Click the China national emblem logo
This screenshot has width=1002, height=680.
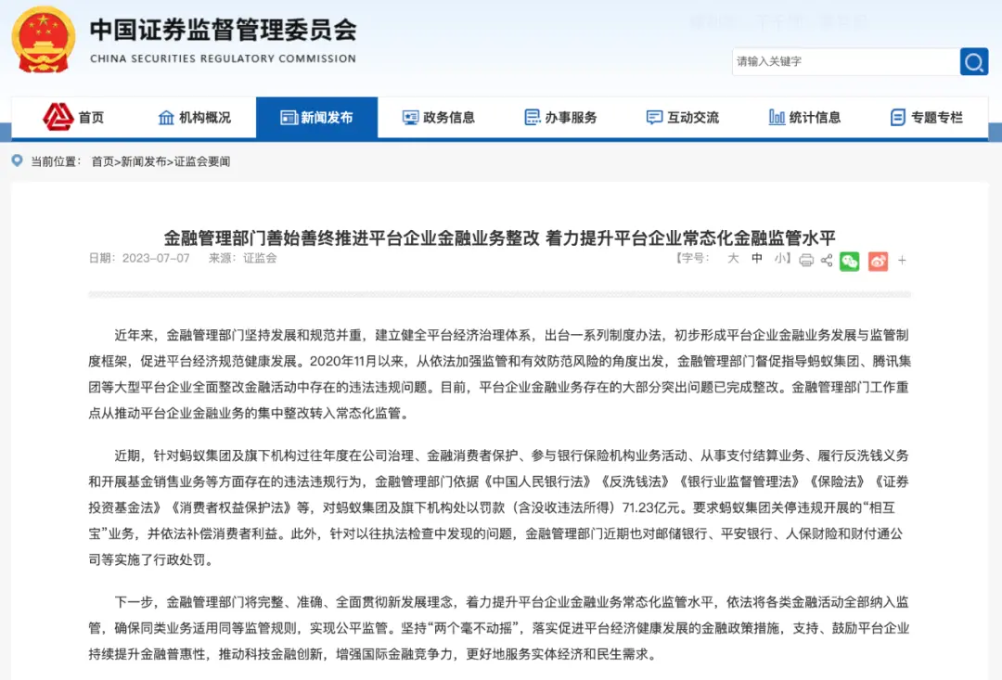44,39
